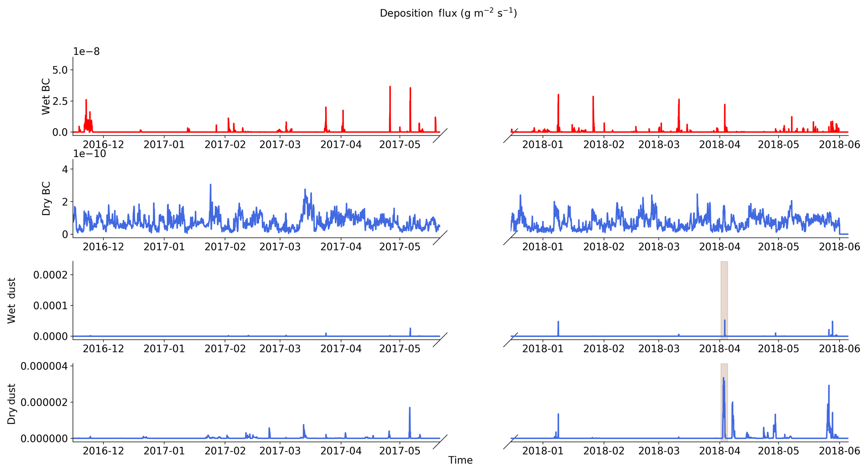Click the 1e−10 exponent above Dry BC
The width and height of the screenshot is (867, 471).
pyautogui.click(x=89, y=154)
